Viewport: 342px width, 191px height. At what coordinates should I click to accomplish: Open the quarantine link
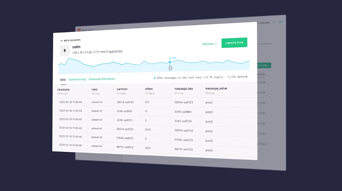[x=115, y=51]
